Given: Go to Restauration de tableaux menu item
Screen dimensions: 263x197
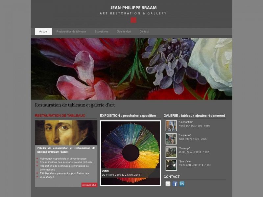Looking at the screenshot, I should (71, 32).
